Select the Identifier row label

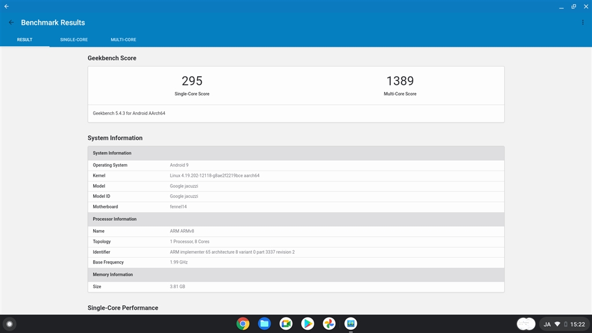[102, 252]
